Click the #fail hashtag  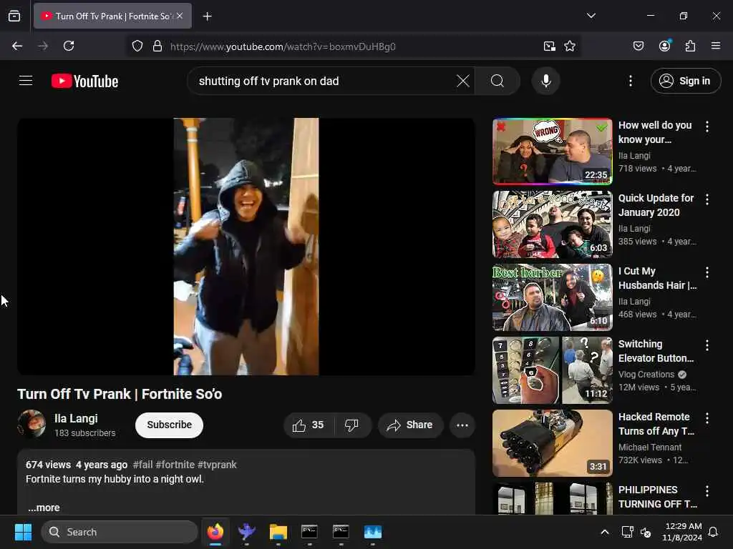(143, 465)
